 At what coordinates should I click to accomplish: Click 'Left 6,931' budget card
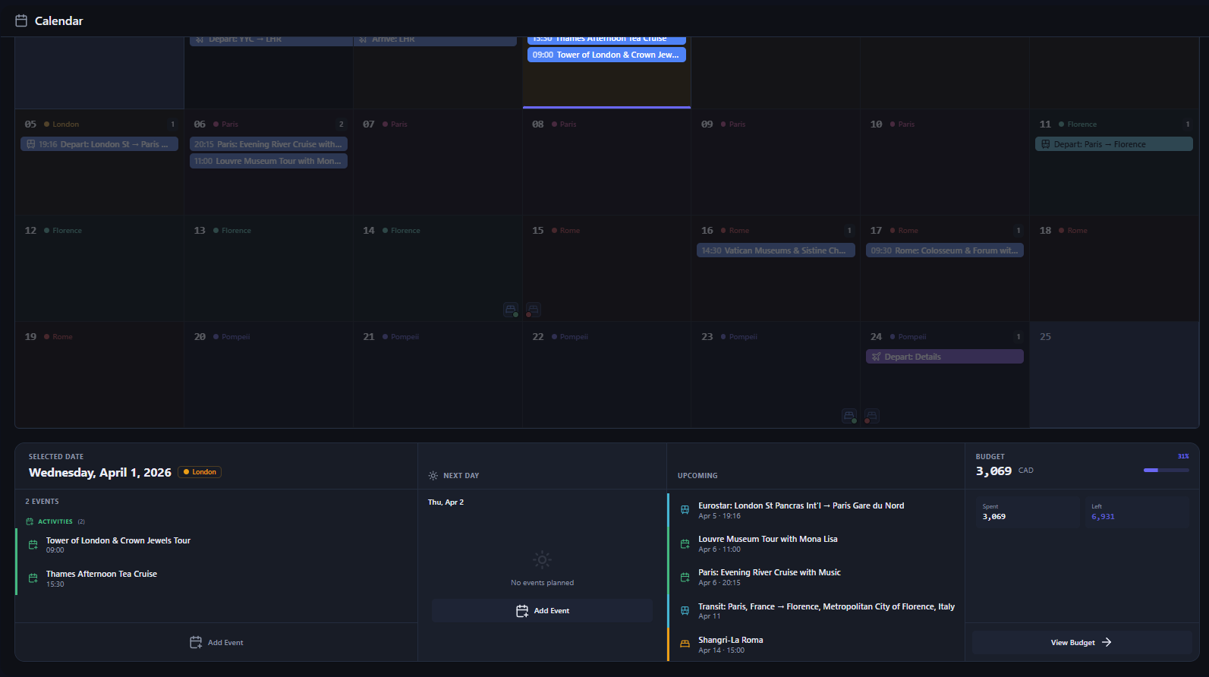[1137, 512]
